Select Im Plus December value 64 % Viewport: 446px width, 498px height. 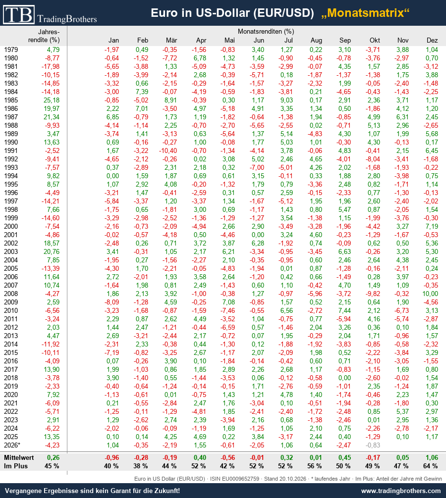pyautogui.click(x=431, y=466)
